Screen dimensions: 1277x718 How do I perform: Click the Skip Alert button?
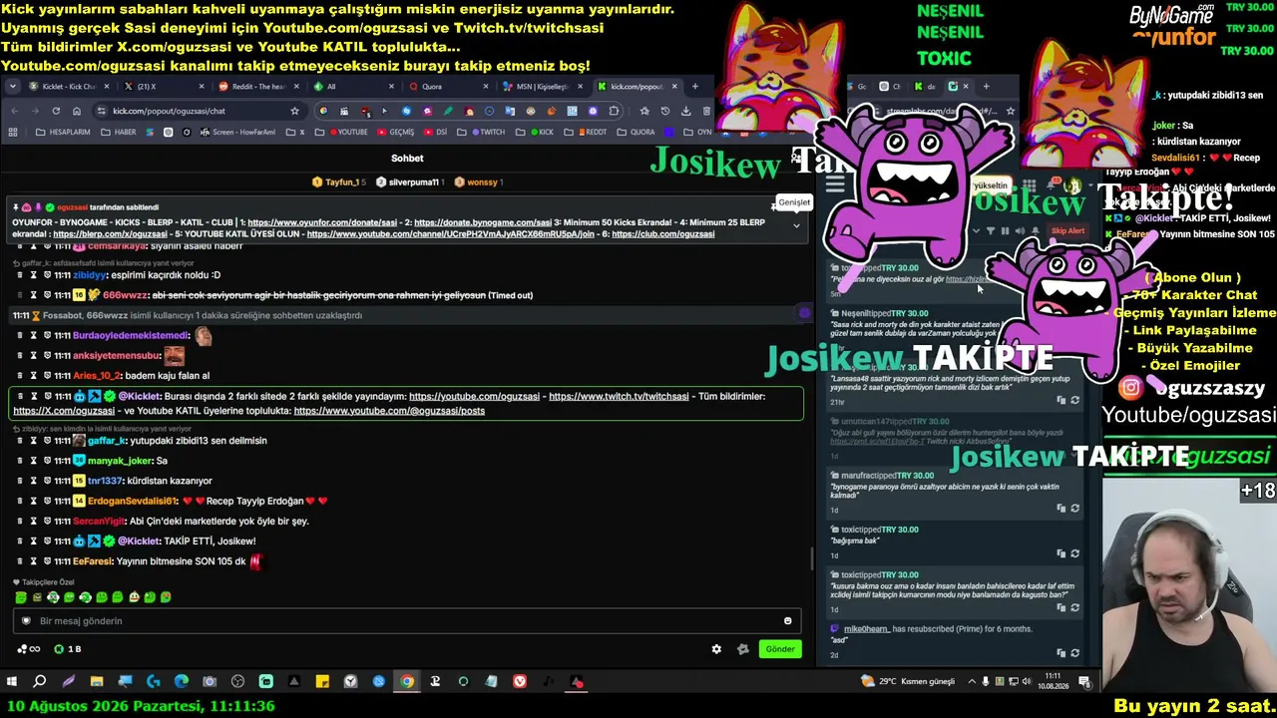(x=1067, y=231)
